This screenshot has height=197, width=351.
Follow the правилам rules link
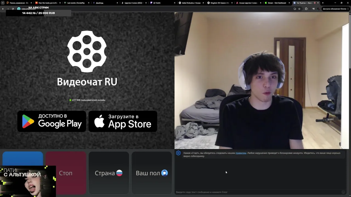click(241, 153)
